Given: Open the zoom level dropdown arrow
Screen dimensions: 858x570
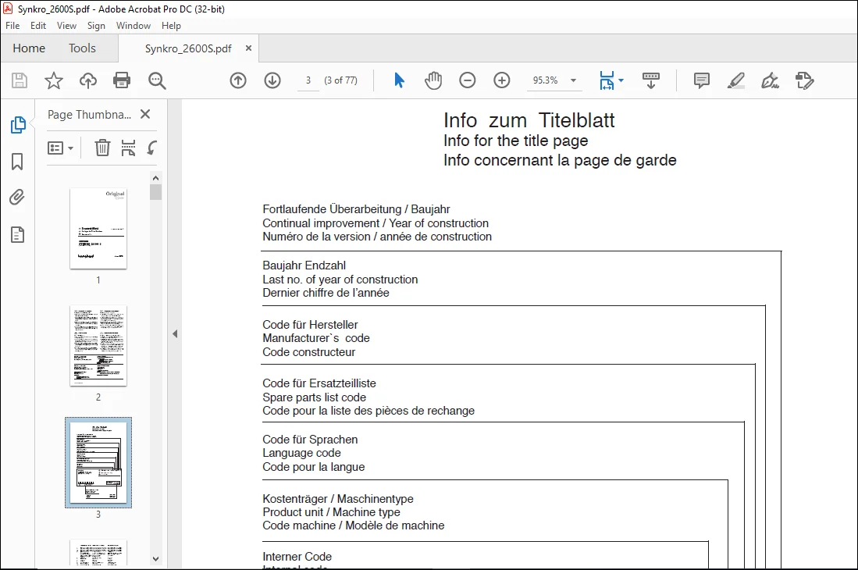Looking at the screenshot, I should coord(574,80).
